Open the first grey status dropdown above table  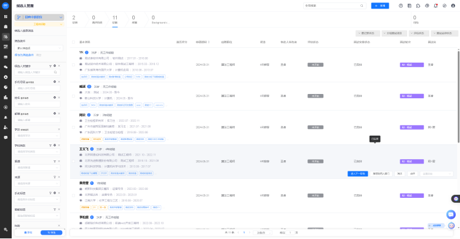tap(368, 33)
